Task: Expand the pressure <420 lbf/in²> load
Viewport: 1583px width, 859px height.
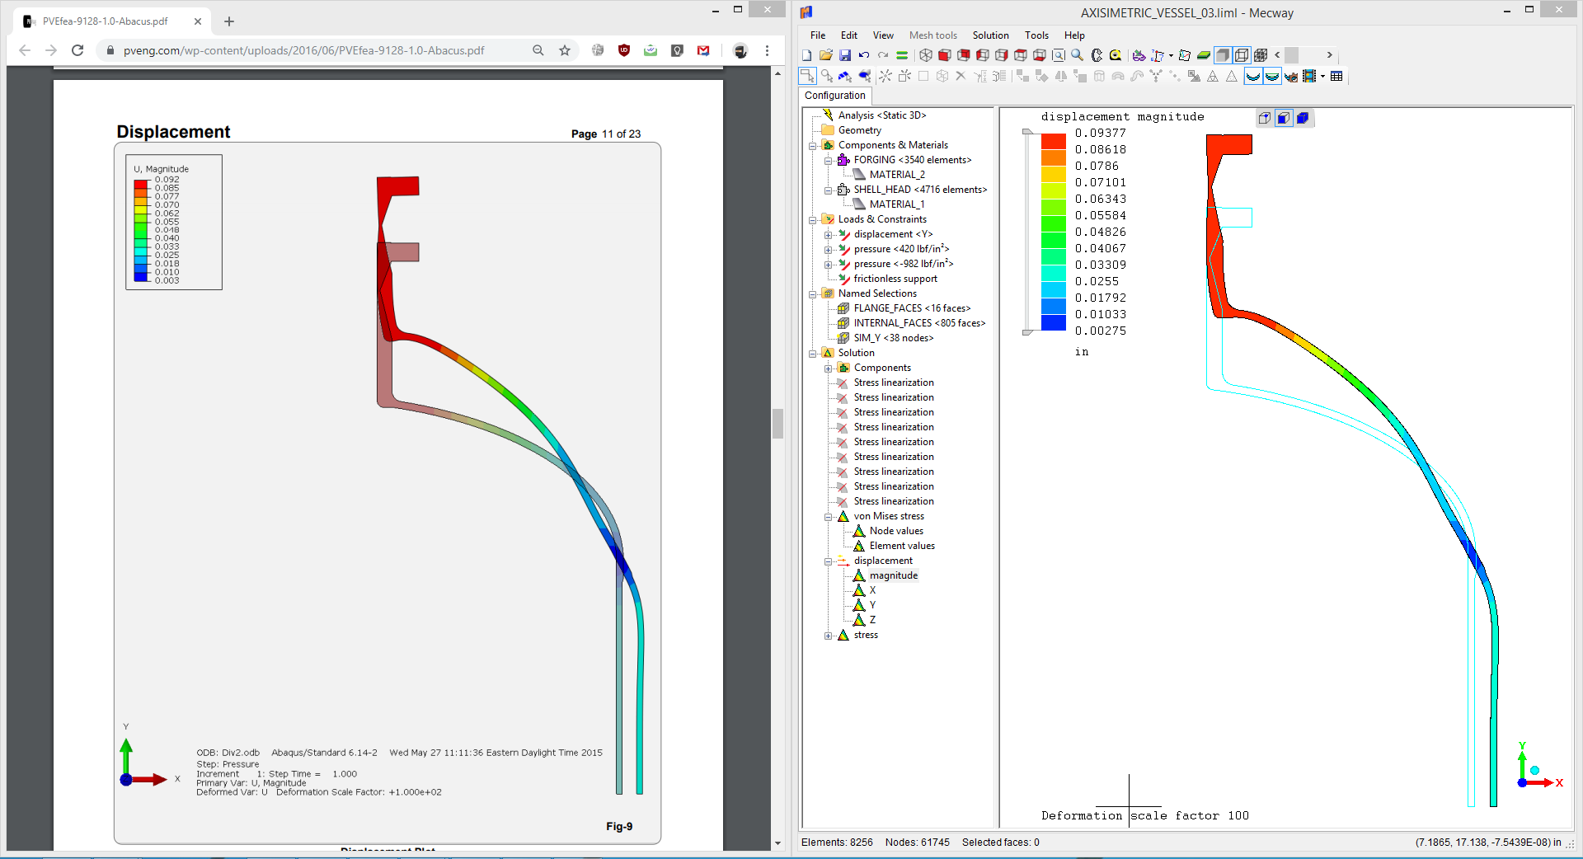Action: pyautogui.click(x=829, y=250)
